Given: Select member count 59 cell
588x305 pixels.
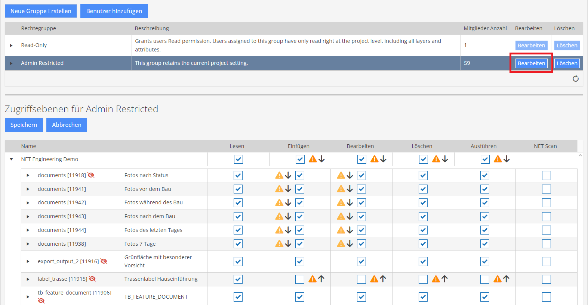Looking at the screenshot, I should [486, 63].
